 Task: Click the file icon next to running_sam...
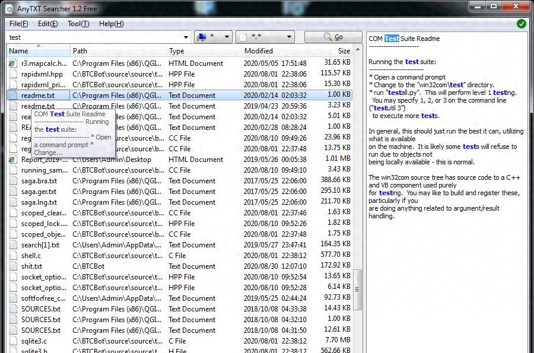(x=13, y=170)
